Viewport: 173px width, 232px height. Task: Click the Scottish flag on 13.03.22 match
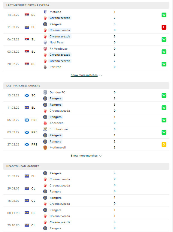click(27, 95)
